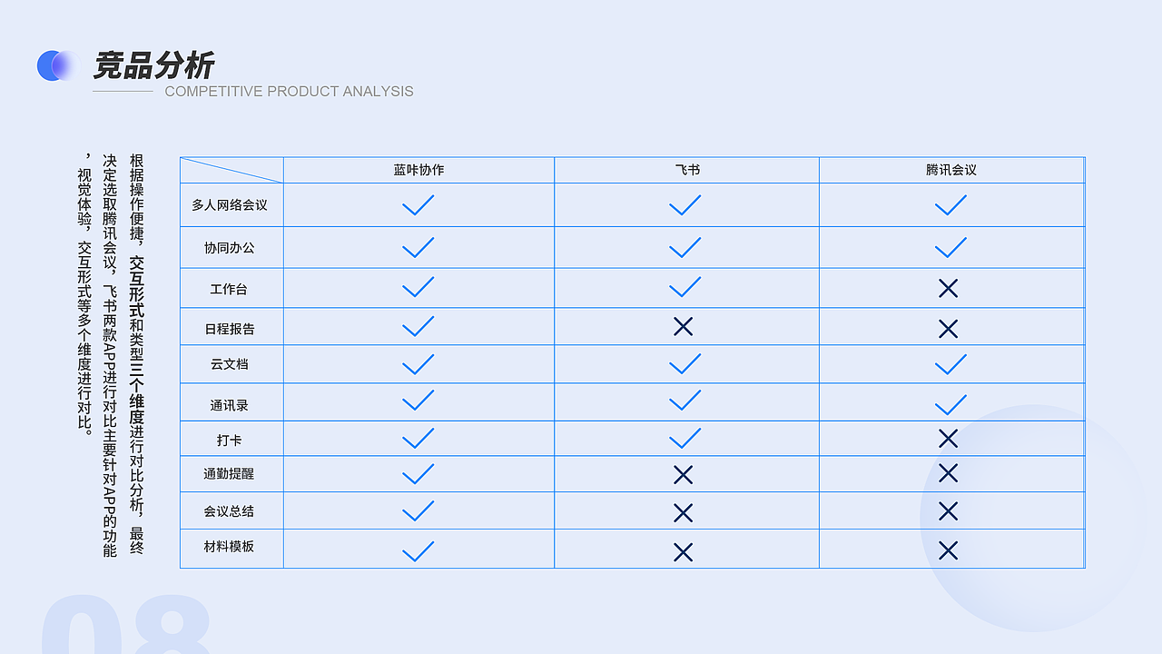Click the 飞书 checkmark in 云文档 row
Viewport: 1162px width, 654px height.
pos(684,364)
